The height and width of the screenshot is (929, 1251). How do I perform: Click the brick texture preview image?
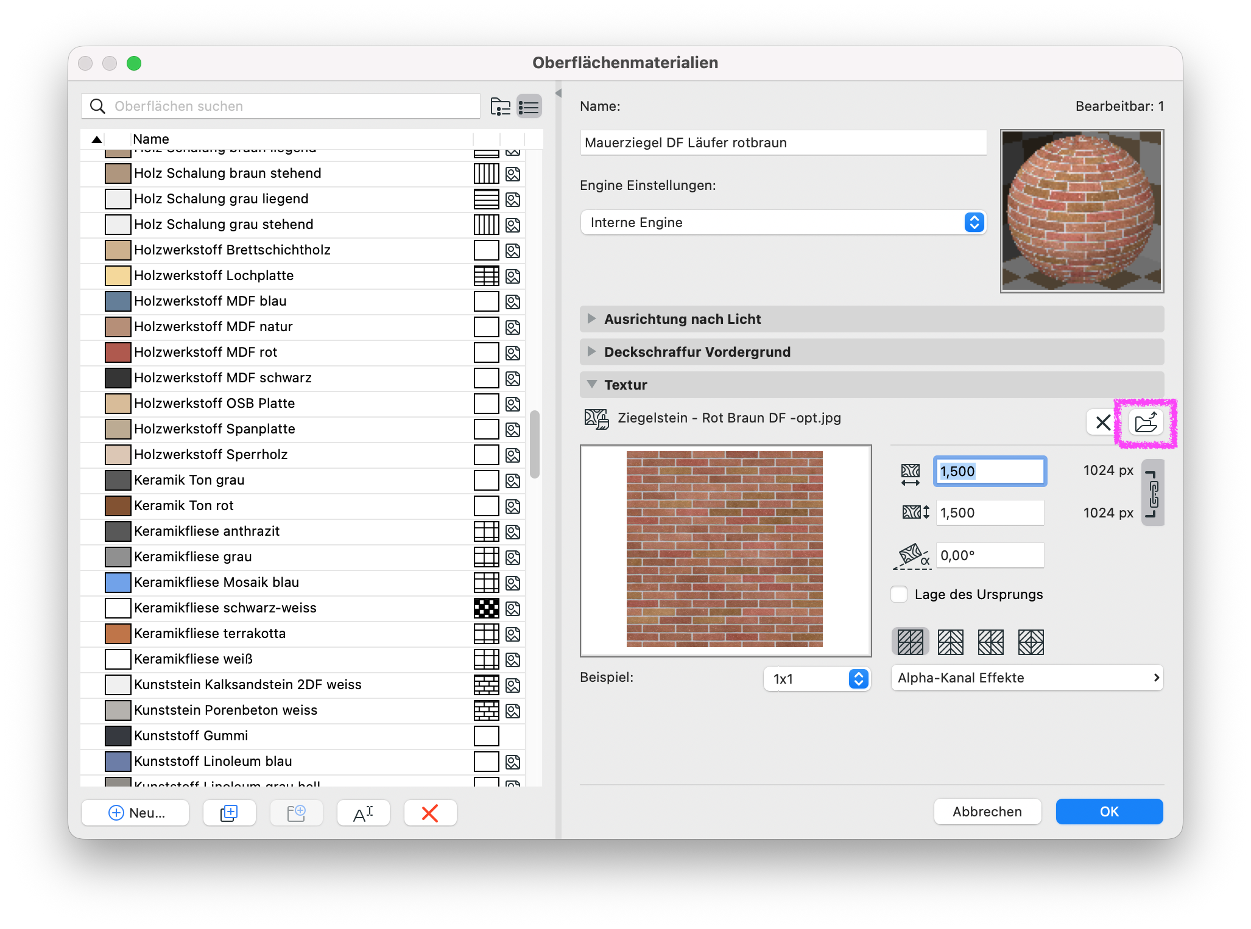coord(725,549)
